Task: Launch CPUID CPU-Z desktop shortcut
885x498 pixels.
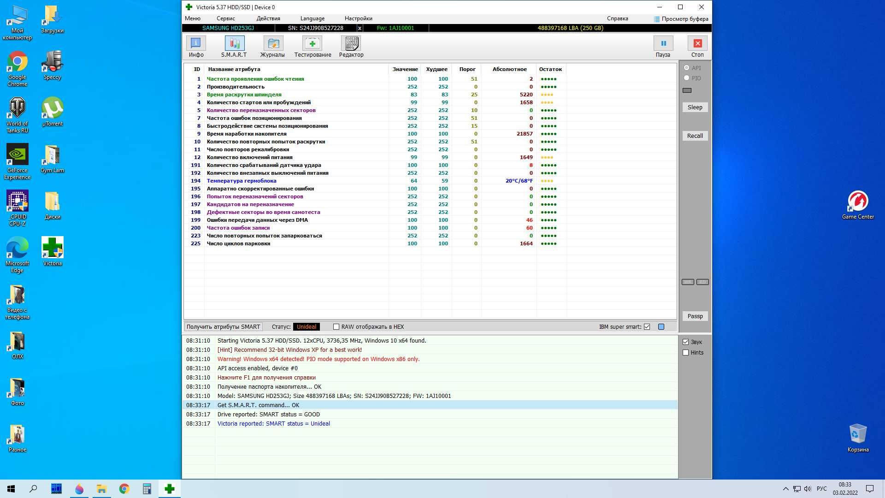Action: tap(18, 208)
